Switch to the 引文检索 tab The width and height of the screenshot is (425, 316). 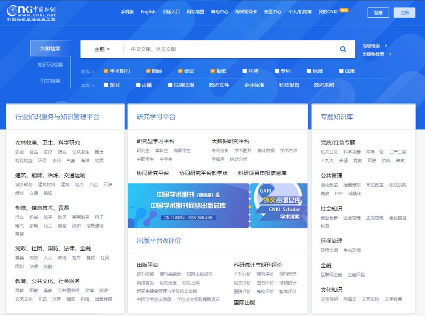point(50,81)
